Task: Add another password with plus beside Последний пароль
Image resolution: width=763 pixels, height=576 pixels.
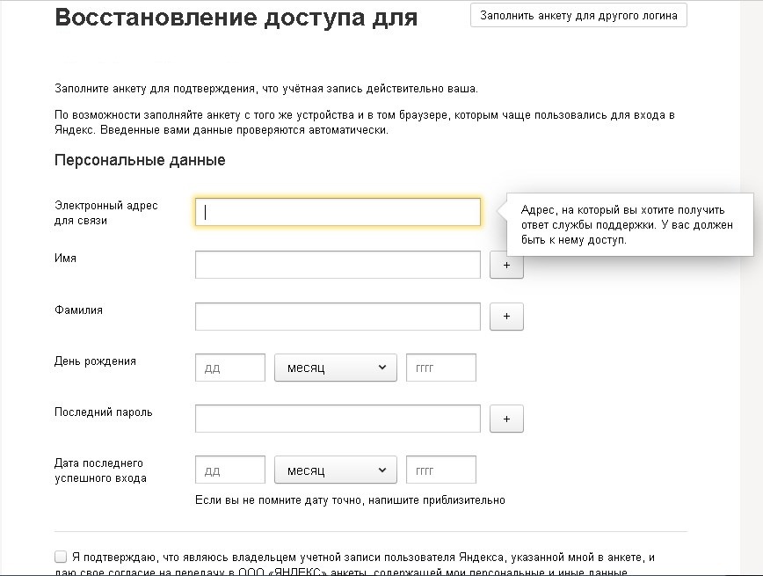Action: (506, 419)
